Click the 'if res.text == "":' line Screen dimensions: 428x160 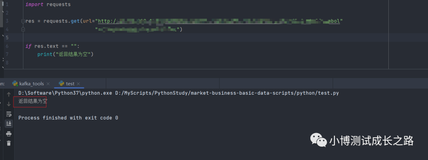coord(52,46)
